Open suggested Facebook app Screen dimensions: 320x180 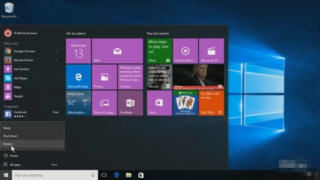30,114
